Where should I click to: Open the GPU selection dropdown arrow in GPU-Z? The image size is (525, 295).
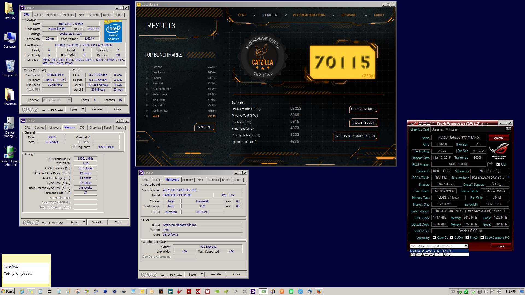(x=466, y=246)
